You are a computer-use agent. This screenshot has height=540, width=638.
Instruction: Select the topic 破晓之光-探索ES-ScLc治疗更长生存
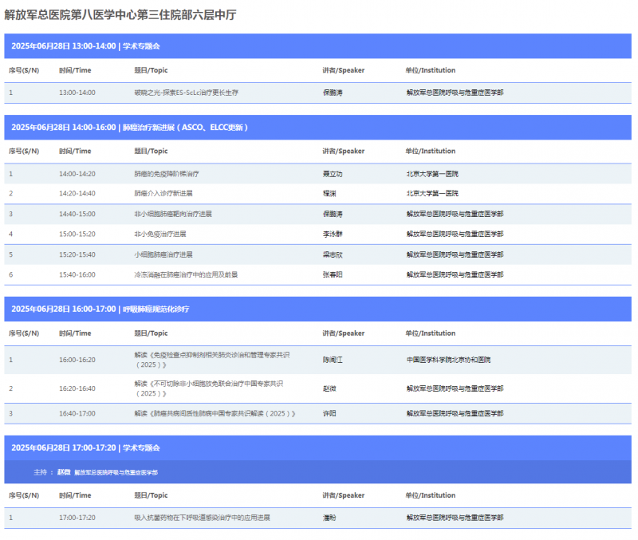point(187,93)
